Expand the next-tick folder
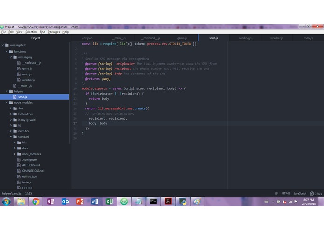 click(x=11, y=131)
